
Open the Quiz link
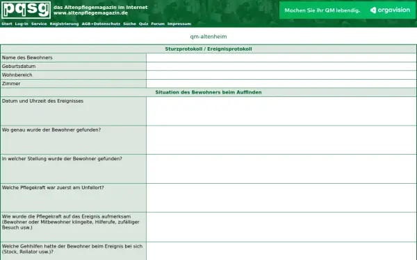(x=143, y=24)
